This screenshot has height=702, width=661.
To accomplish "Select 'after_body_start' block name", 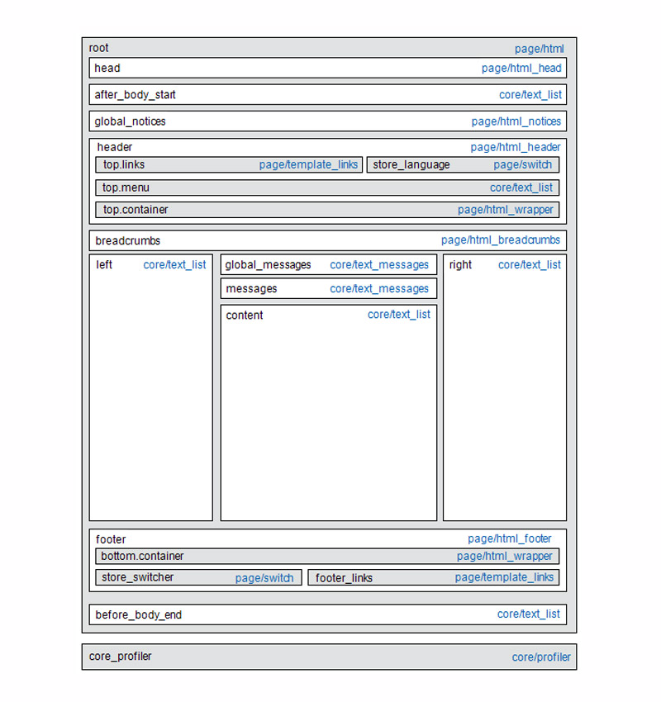I will (135, 95).
